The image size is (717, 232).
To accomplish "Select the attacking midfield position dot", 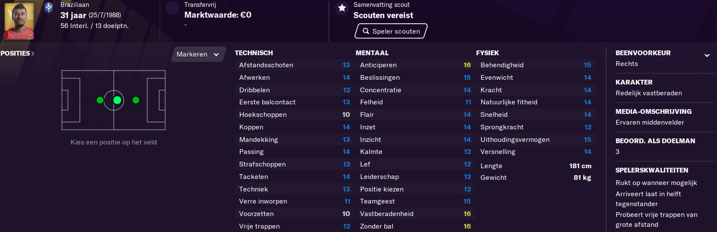I will [136, 100].
